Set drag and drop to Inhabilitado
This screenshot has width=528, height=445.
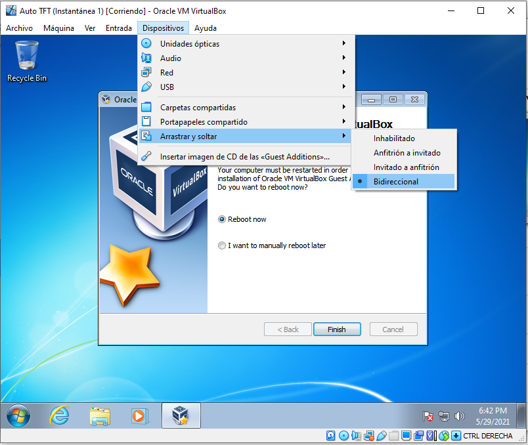[394, 138]
